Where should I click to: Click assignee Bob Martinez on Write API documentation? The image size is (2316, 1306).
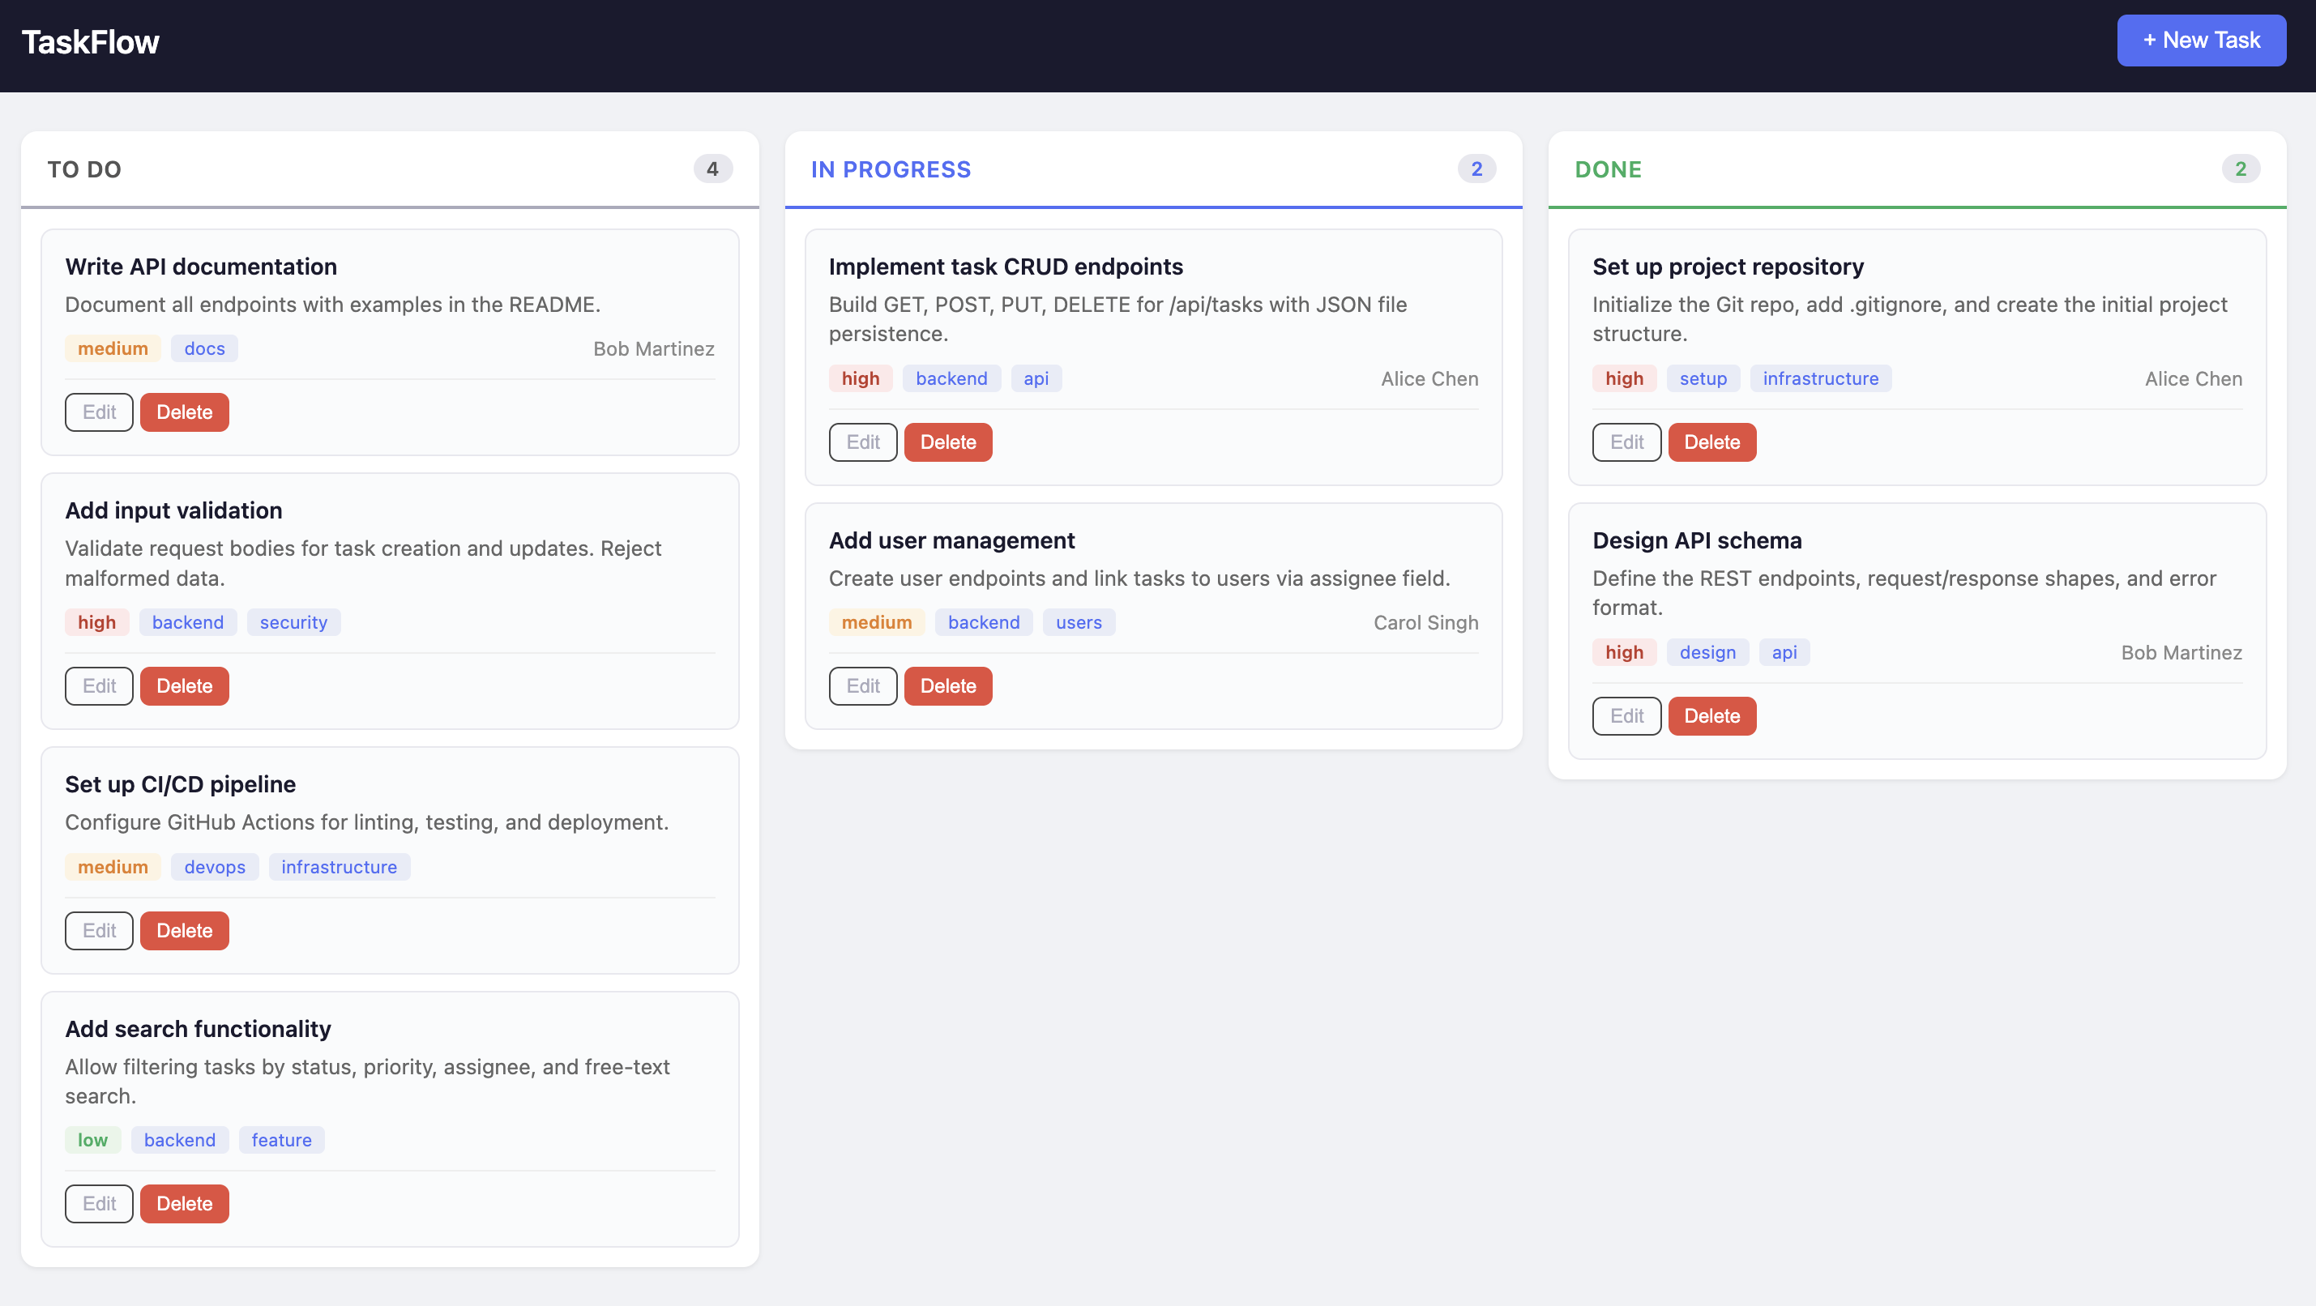[x=654, y=348]
